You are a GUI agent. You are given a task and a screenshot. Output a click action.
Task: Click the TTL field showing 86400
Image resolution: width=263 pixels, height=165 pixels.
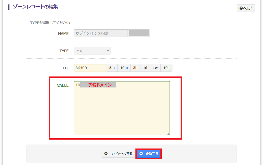pos(90,68)
